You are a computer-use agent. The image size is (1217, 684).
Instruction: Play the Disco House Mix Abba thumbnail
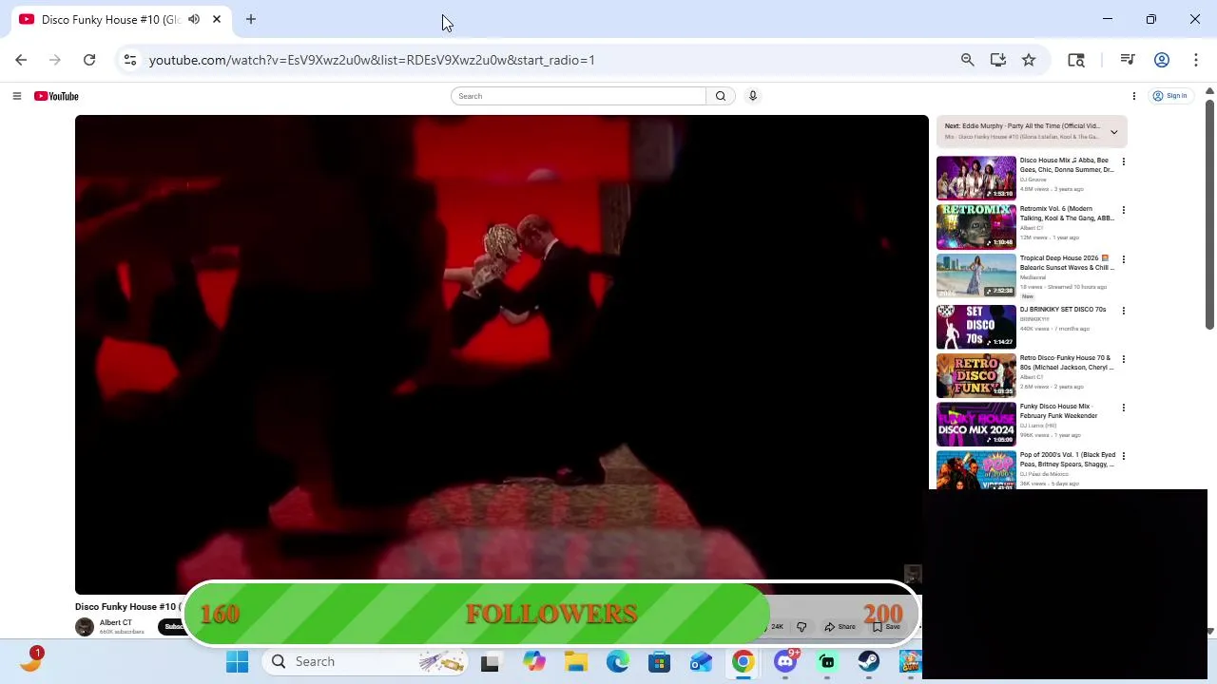pos(976,178)
